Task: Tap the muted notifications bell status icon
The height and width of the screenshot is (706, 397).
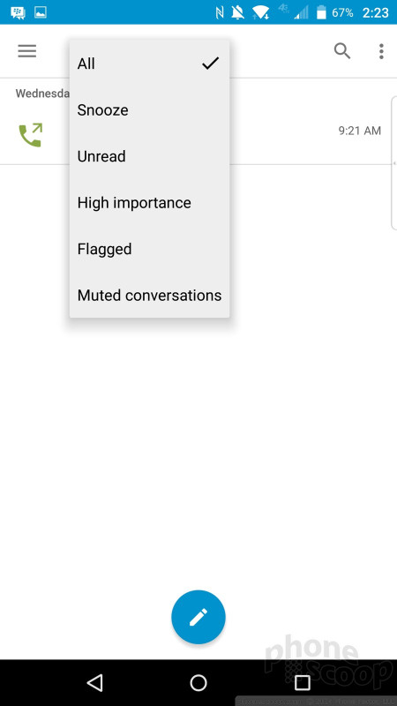Action: point(238,12)
